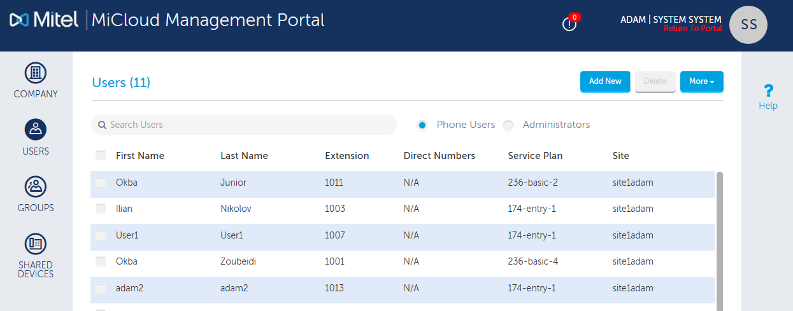Click the SS user avatar
Image resolution: width=793 pixels, height=311 pixels.
[748, 25]
